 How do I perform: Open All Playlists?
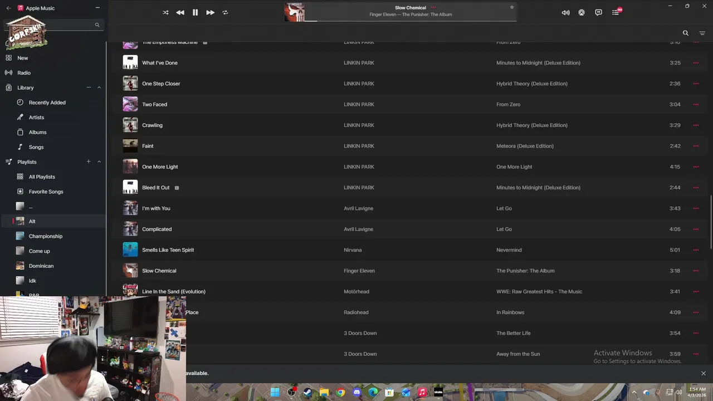tap(42, 177)
